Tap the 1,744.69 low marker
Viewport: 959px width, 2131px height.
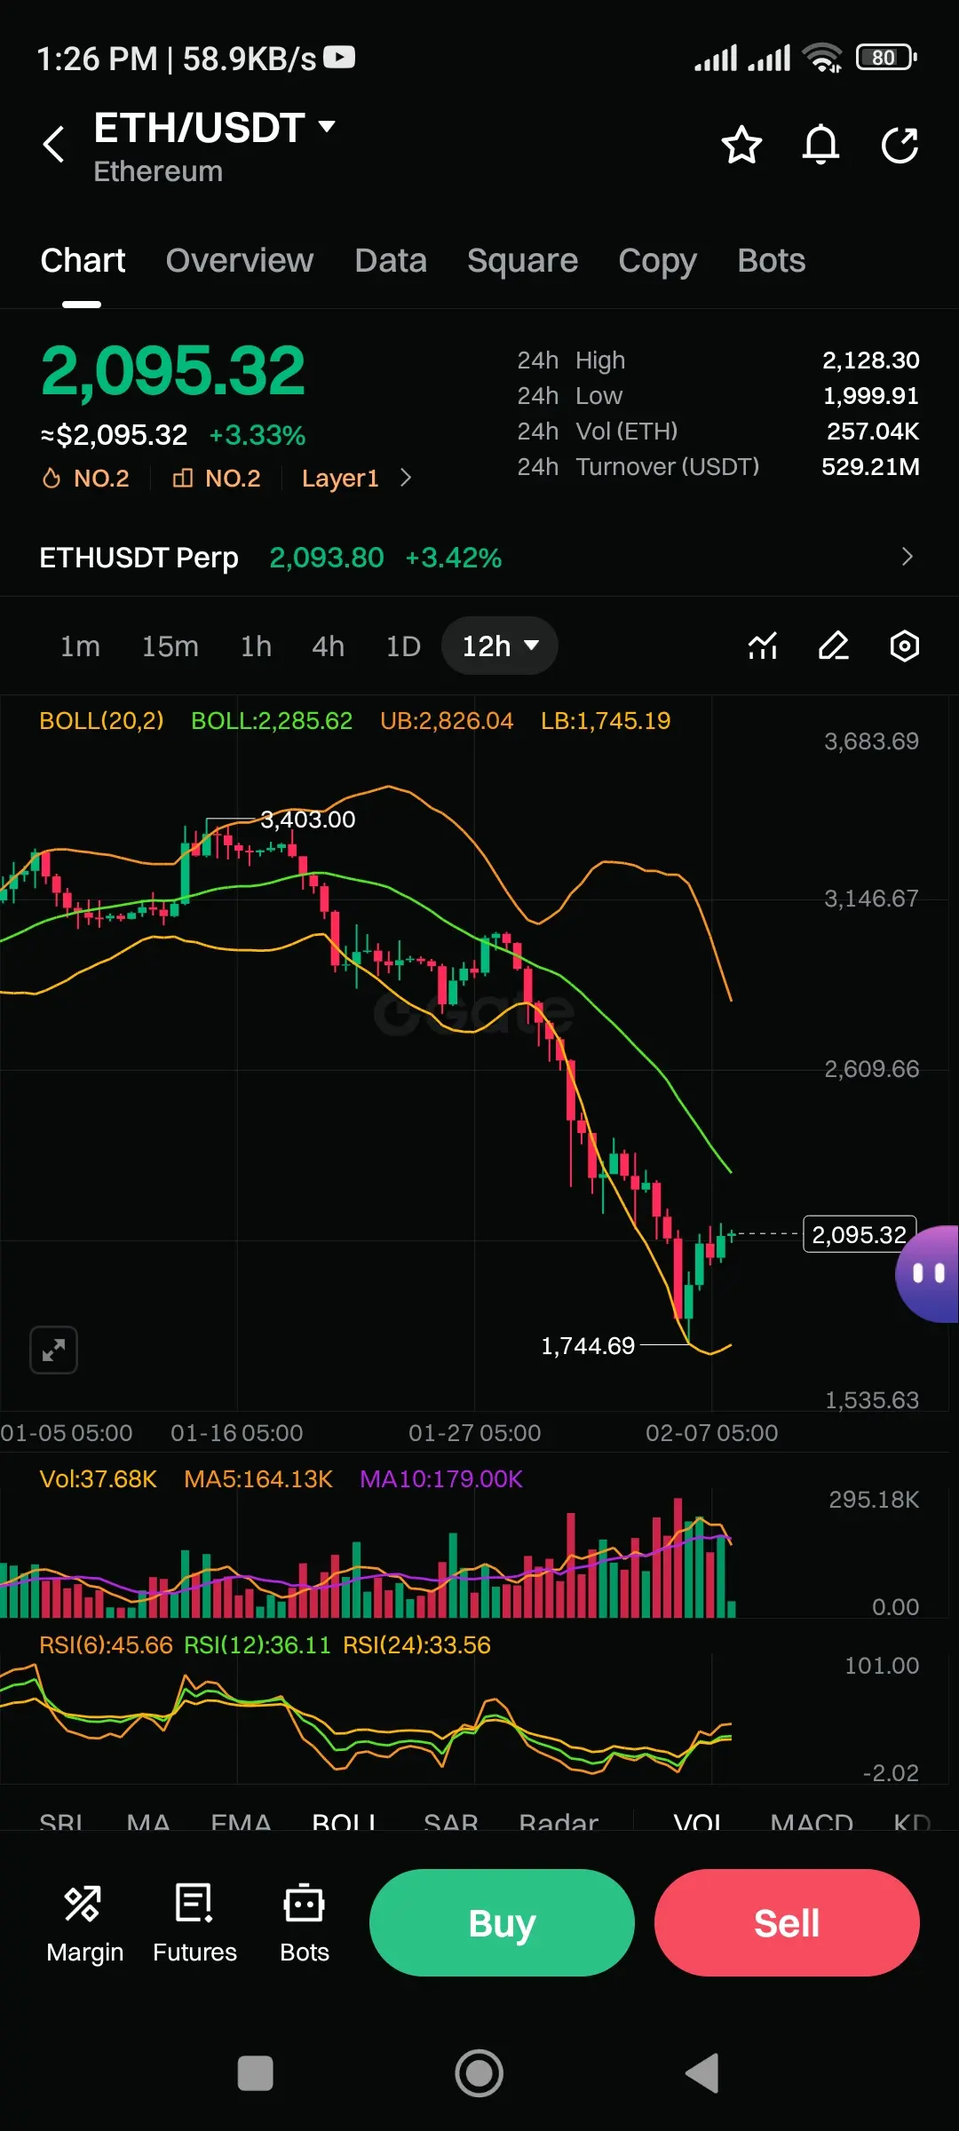(588, 1345)
